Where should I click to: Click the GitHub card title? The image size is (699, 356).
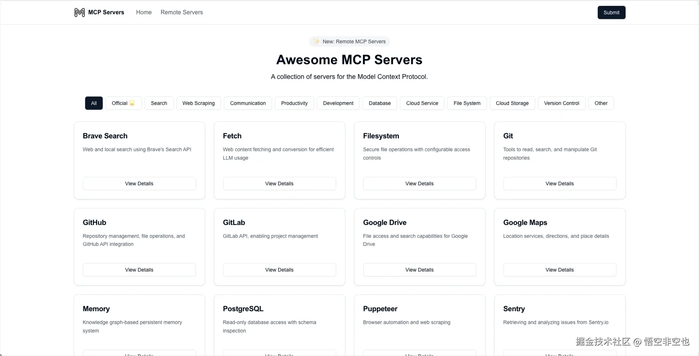tap(94, 222)
